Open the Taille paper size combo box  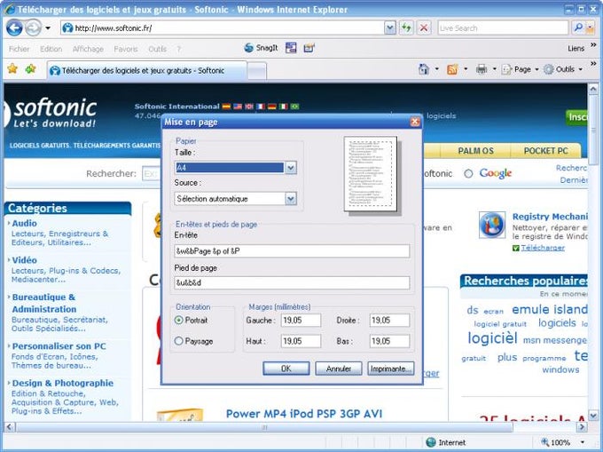(x=235, y=168)
